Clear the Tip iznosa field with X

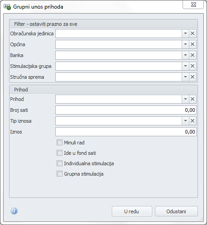(x=193, y=121)
